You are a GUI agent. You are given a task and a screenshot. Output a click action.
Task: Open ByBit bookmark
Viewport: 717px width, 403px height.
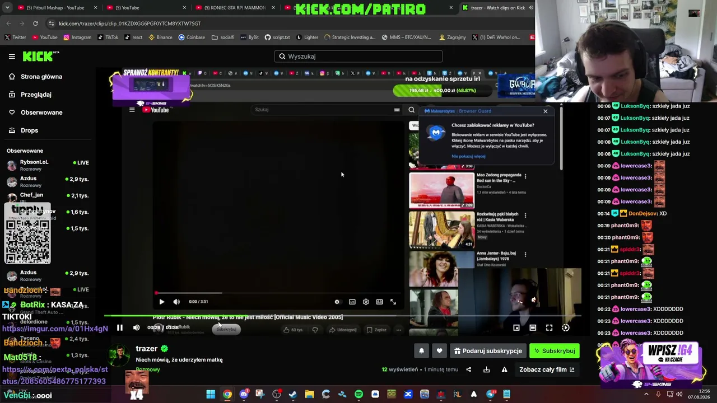pos(250,38)
